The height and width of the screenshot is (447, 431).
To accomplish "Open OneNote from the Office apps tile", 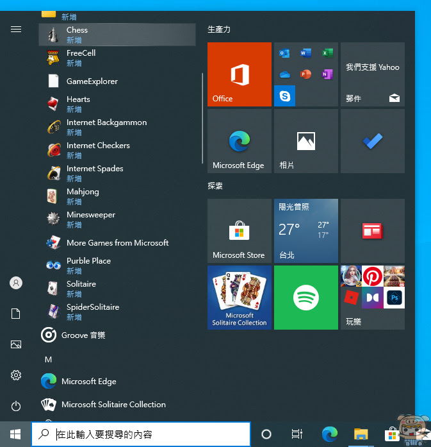I will (327, 74).
